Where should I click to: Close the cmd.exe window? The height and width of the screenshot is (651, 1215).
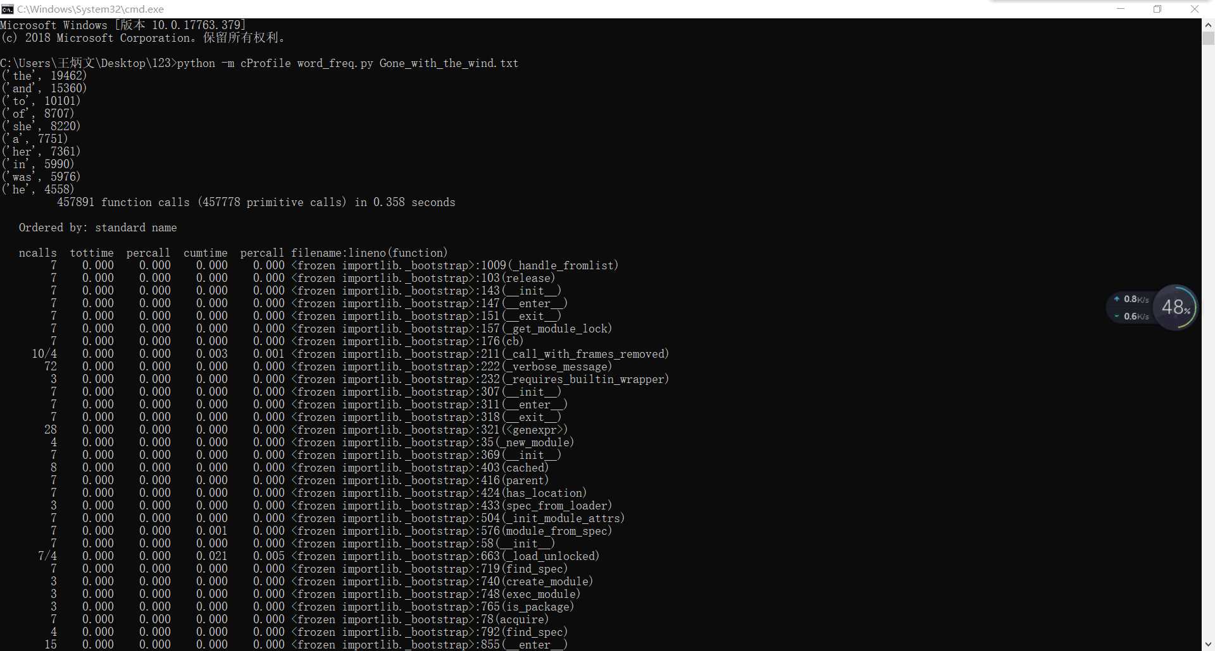coord(1195,9)
